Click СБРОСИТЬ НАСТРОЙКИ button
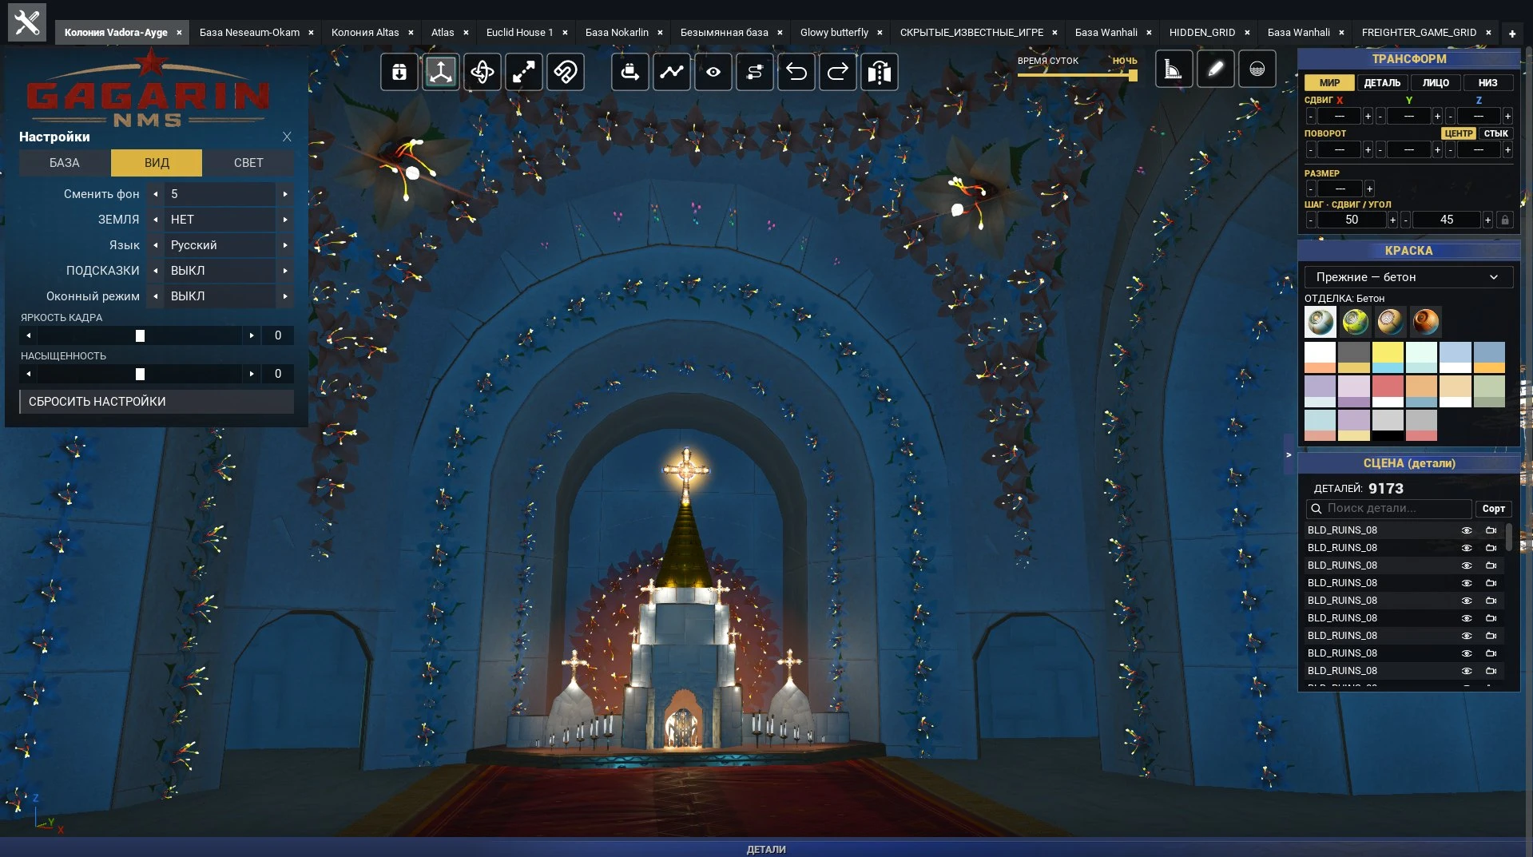Viewport: 1533px width, 857px height. coord(157,402)
